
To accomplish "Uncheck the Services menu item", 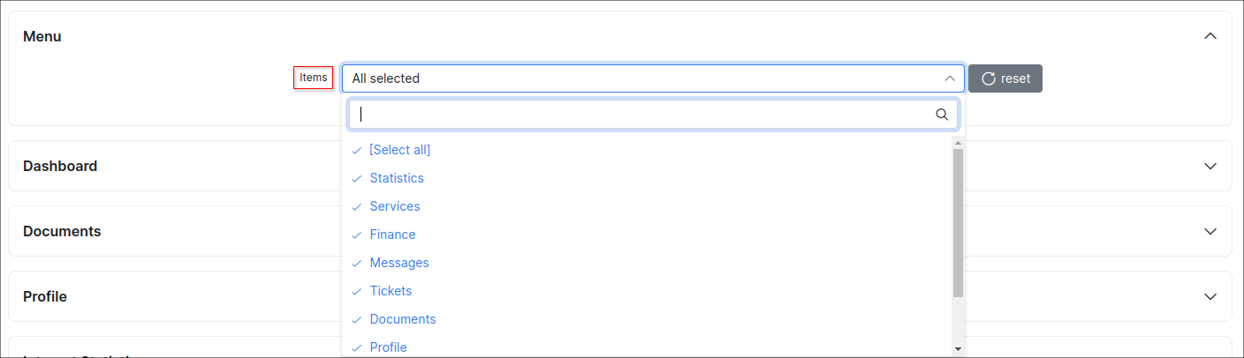I will click(x=395, y=206).
